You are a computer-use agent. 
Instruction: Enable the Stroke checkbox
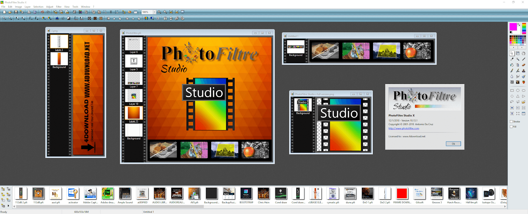pos(511,121)
